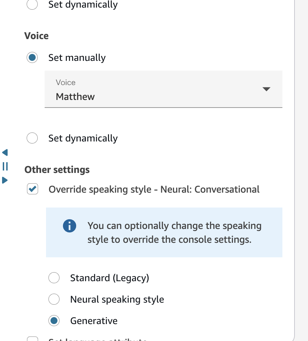Click the right-pointing panel expand arrow
Image resolution: width=308 pixels, height=341 pixels.
[5, 180]
